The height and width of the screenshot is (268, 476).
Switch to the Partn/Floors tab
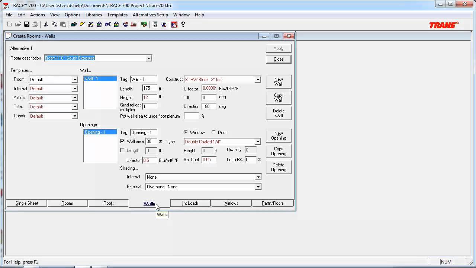coord(273,203)
